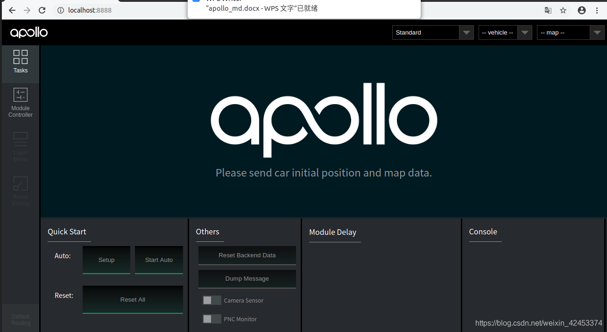Click the 'Please send car initial position' message

click(324, 173)
